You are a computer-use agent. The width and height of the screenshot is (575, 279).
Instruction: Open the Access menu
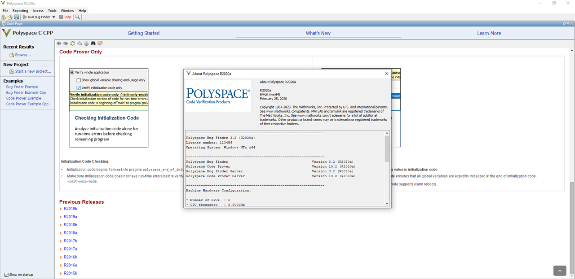click(38, 10)
